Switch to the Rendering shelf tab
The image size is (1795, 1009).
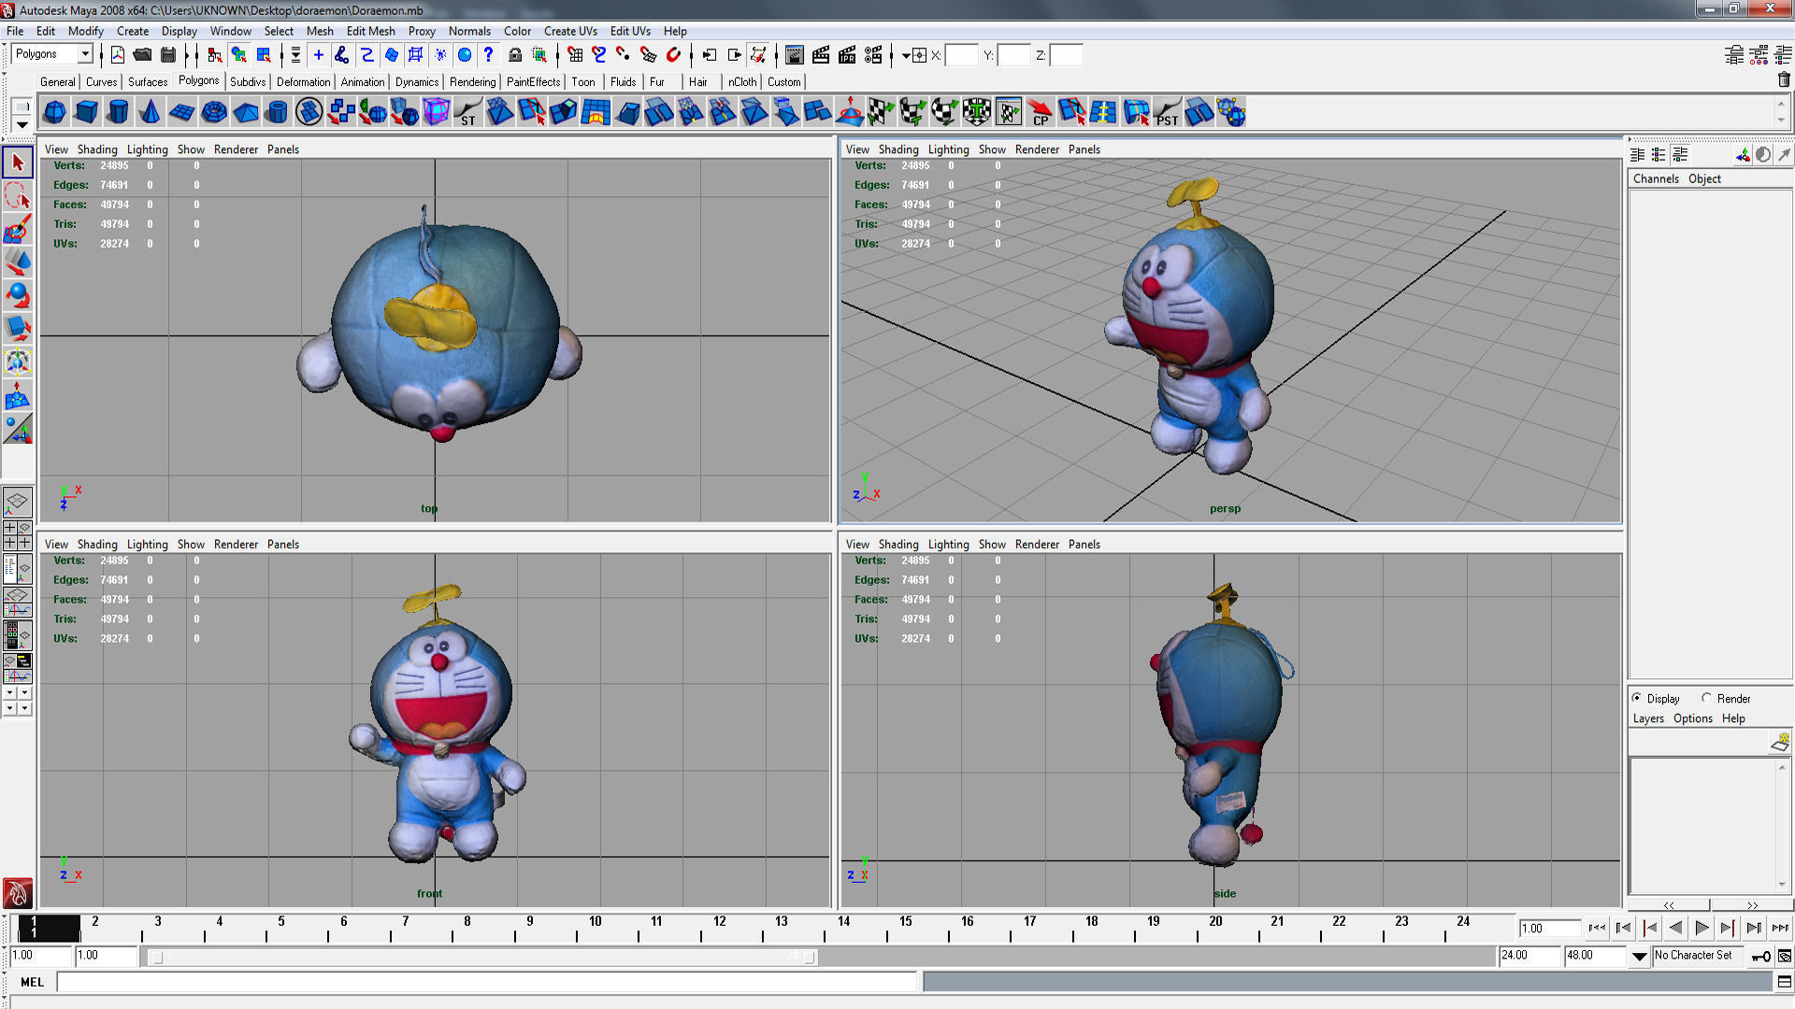473,82
